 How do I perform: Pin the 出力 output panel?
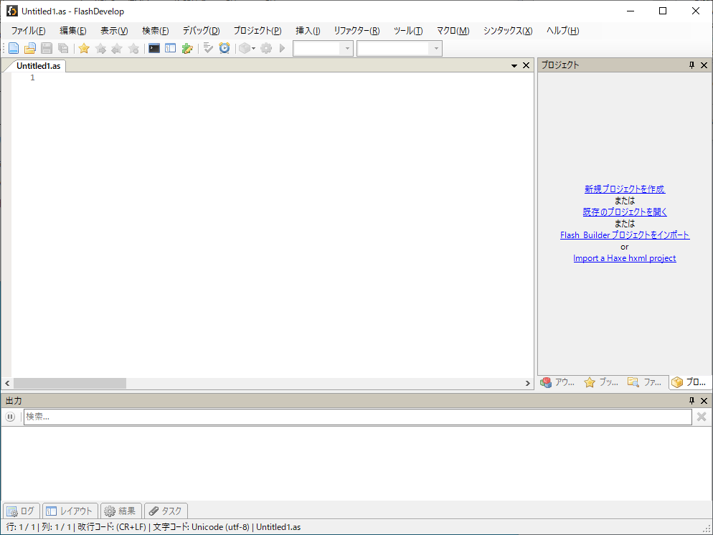pyautogui.click(x=692, y=400)
